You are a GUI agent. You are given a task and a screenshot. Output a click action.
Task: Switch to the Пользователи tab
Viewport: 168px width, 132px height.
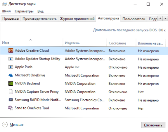[x=134, y=19]
